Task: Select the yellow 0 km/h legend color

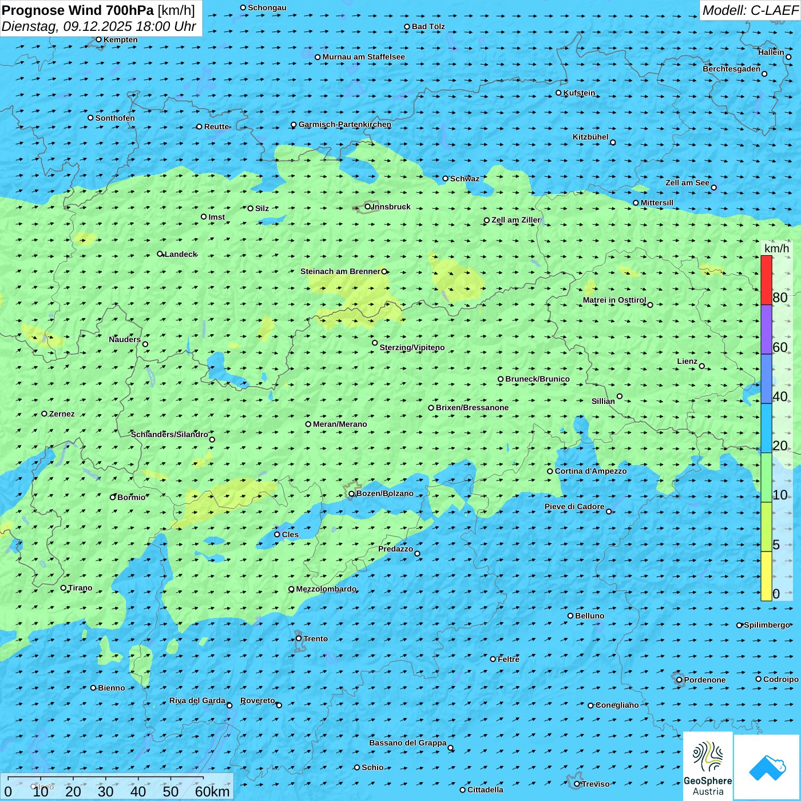Action: click(x=766, y=576)
